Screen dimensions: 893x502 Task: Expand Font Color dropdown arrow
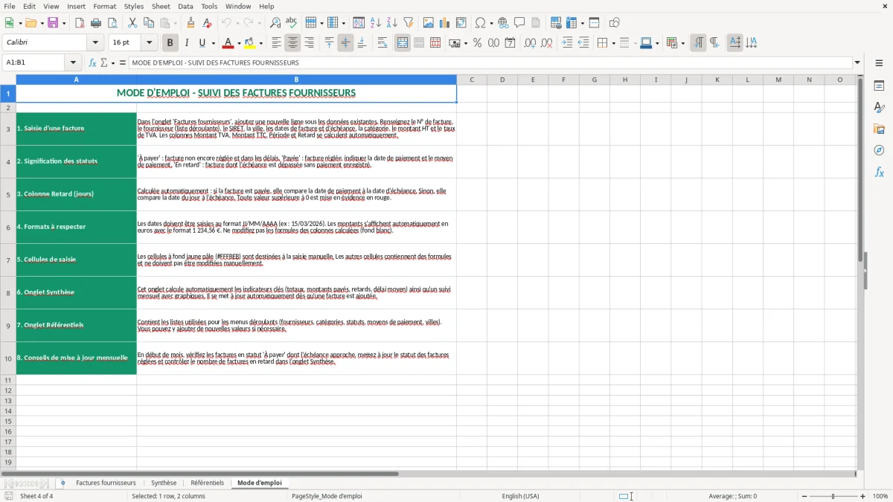pyautogui.click(x=238, y=43)
